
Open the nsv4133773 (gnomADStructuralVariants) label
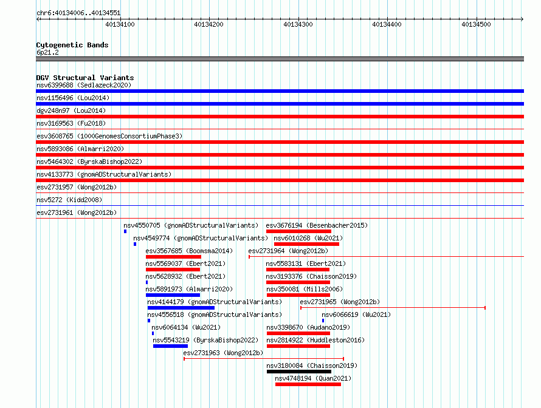click(104, 174)
